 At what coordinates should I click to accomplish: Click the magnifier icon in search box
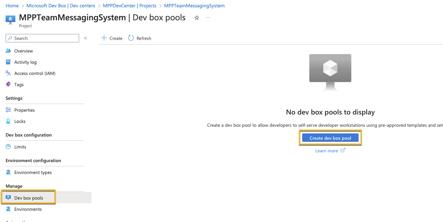tap(10, 38)
